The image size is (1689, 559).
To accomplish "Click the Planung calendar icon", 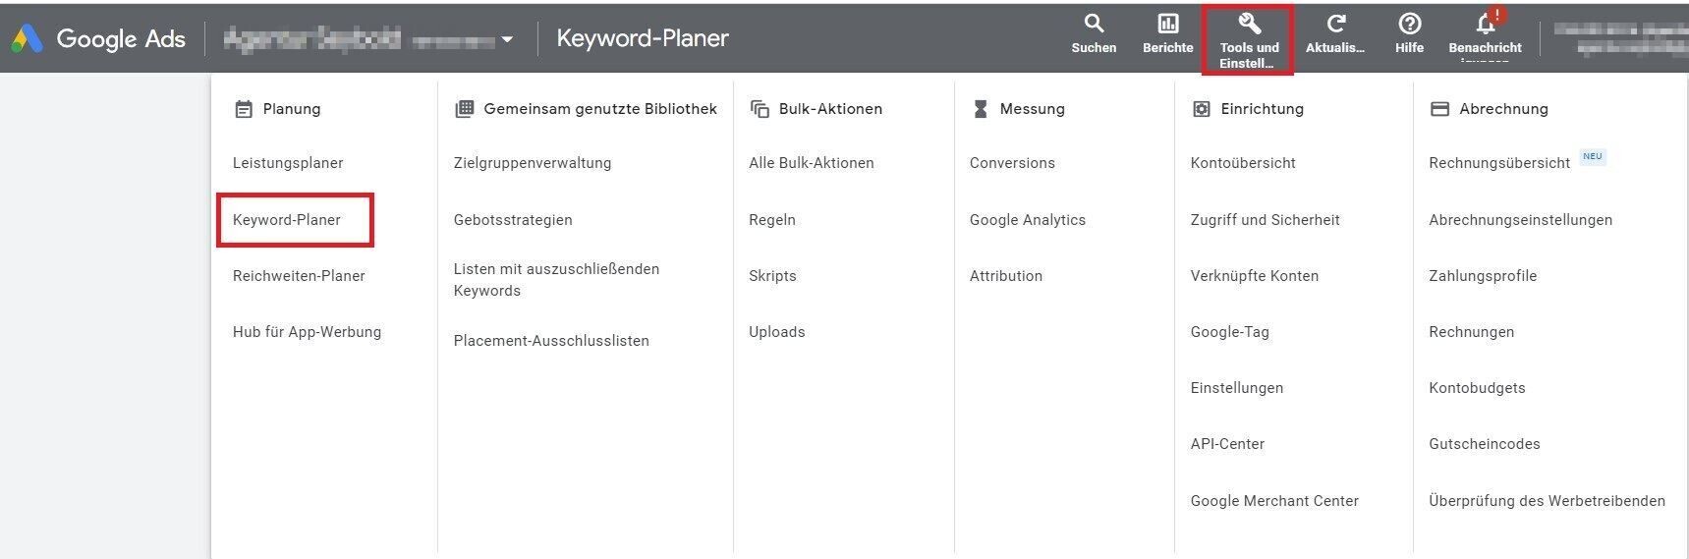I will click(244, 109).
